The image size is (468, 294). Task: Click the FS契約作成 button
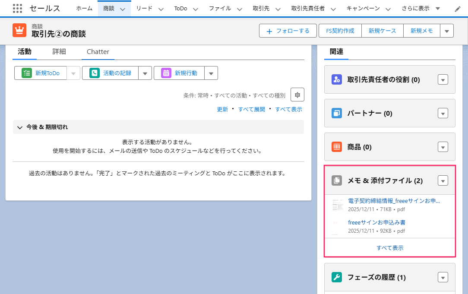(x=340, y=31)
